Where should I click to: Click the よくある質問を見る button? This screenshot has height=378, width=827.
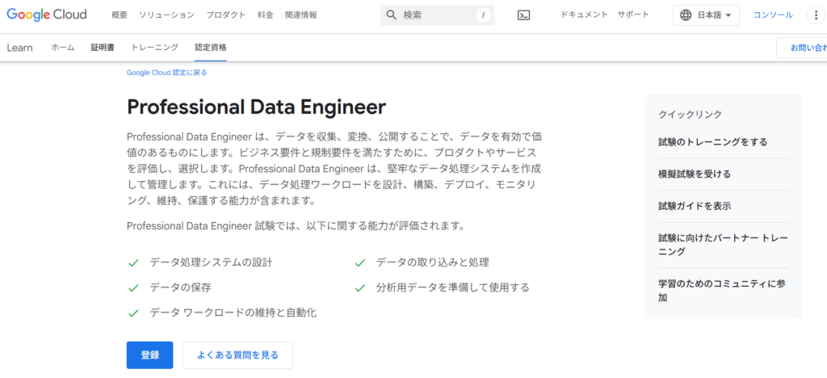pyautogui.click(x=237, y=355)
